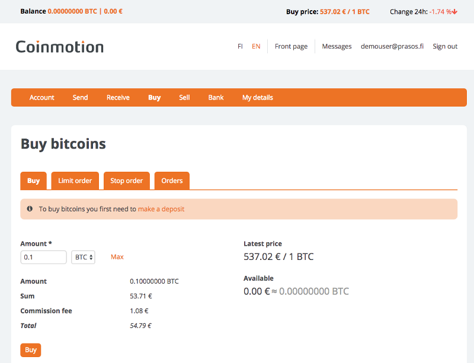The height and width of the screenshot is (363, 474).
Task: Open the Account menu item
Action: [41, 98]
